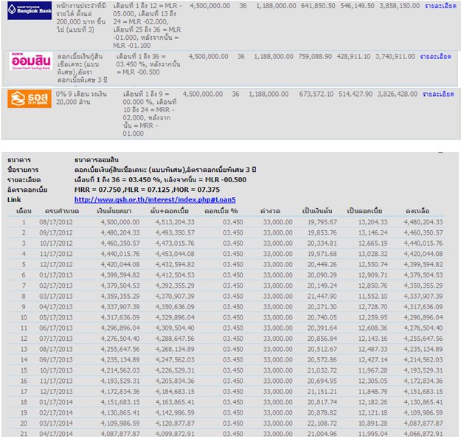This screenshot has height=439, width=461.
Task: Click the ออมสิน bank logo
Action: (x=31, y=61)
